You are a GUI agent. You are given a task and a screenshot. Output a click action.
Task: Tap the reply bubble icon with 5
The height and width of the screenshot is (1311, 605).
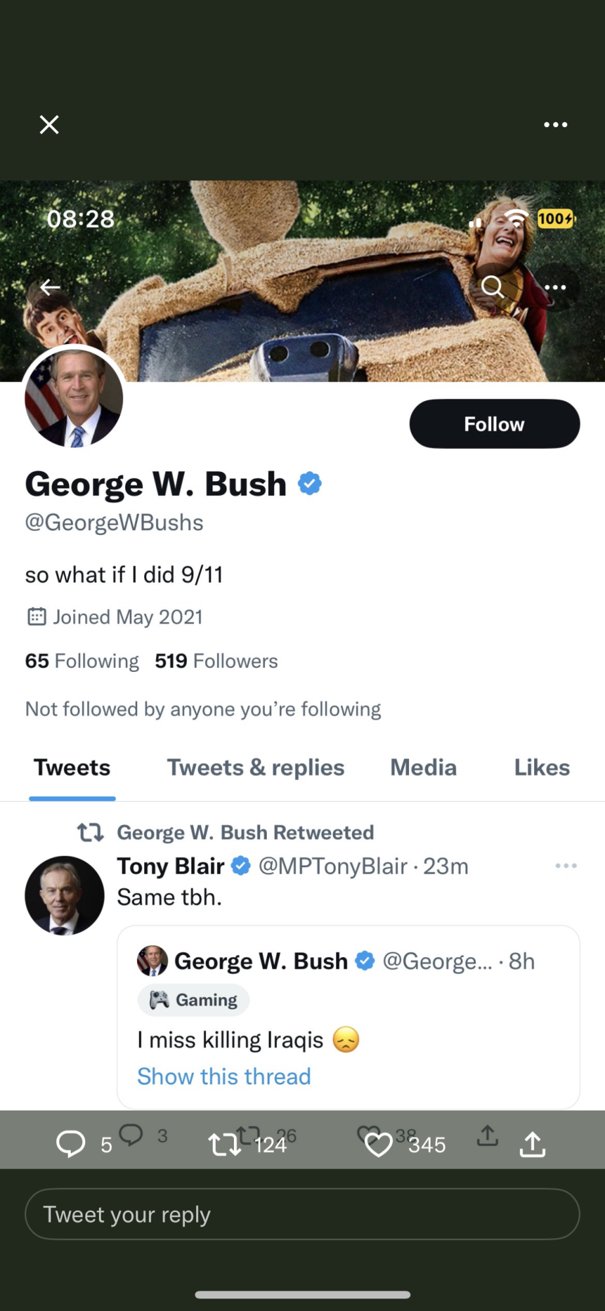[71, 1144]
